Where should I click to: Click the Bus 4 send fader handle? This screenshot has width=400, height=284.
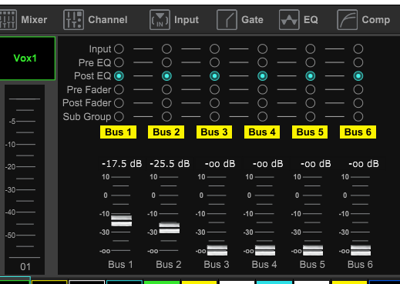click(x=265, y=250)
